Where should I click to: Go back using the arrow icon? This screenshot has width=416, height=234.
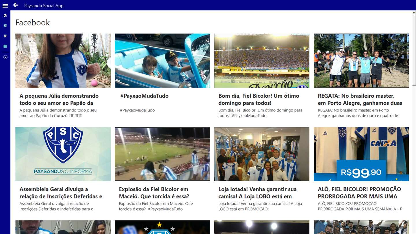[x=16, y=5]
